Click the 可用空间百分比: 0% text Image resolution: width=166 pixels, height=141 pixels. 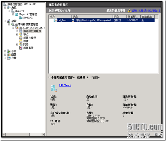tap(98, 121)
